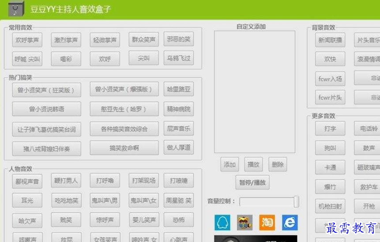Play the 哈欠声 effect
Viewport: 380px width, 242px height.
pyautogui.click(x=27, y=220)
